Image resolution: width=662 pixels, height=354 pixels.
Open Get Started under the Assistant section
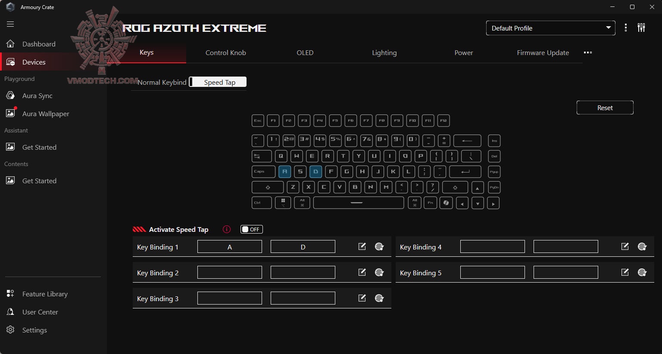click(39, 147)
